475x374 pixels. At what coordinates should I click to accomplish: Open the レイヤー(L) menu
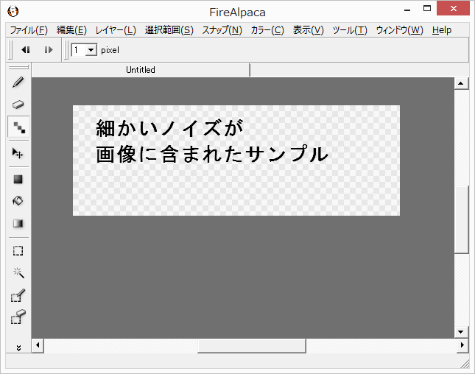pos(116,30)
